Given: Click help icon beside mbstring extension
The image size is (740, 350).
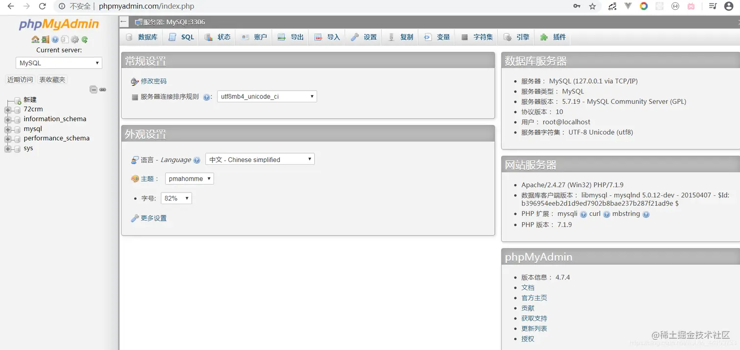Looking at the screenshot, I should pyautogui.click(x=646, y=214).
